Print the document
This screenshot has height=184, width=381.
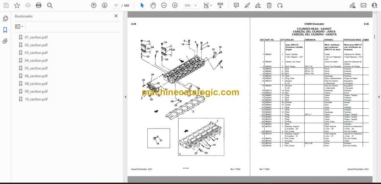pos(39,5)
